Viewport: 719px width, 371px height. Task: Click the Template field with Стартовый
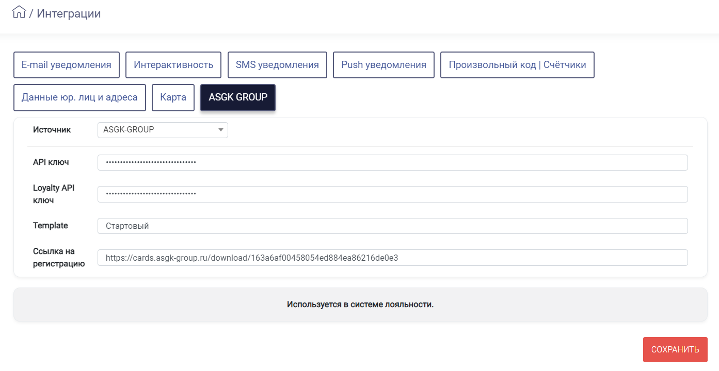[x=392, y=226]
